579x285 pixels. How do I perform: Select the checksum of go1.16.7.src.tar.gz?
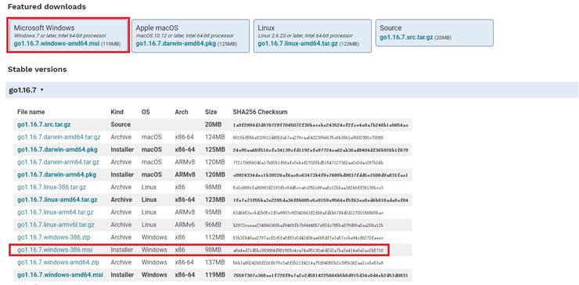[x=321, y=125]
